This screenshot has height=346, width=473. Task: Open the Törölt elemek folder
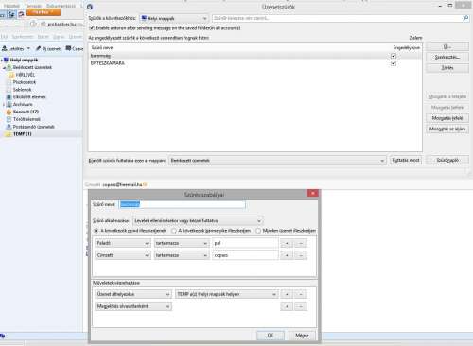(x=26, y=119)
